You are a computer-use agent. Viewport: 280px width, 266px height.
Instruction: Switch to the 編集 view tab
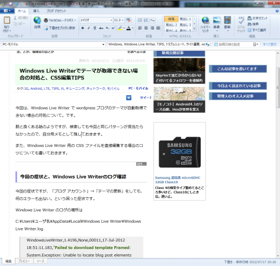(x=8, y=261)
